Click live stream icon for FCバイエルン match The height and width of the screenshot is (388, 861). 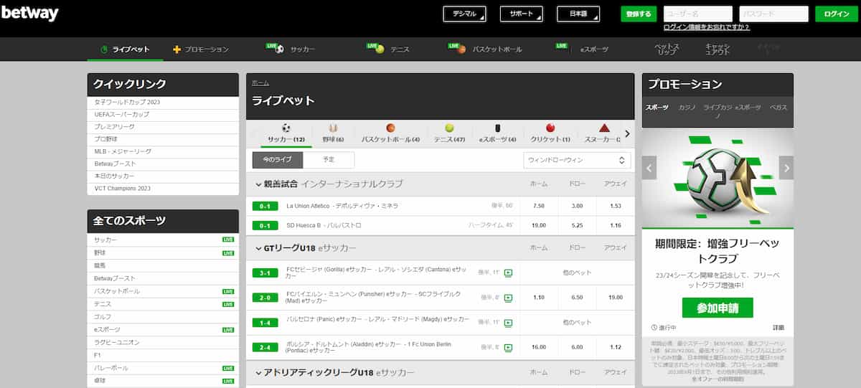pyautogui.click(x=509, y=298)
